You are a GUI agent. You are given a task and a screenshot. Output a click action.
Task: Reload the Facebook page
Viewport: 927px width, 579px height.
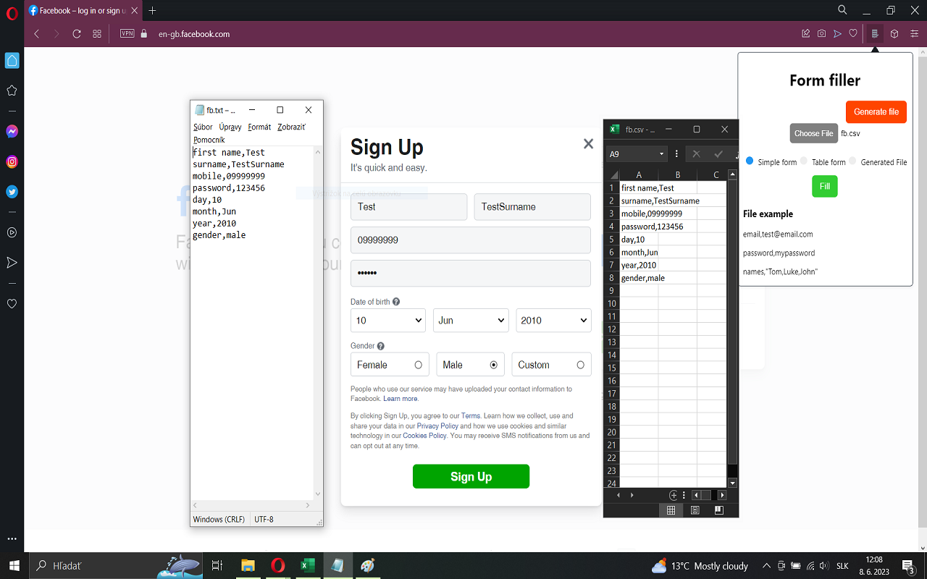tap(77, 34)
